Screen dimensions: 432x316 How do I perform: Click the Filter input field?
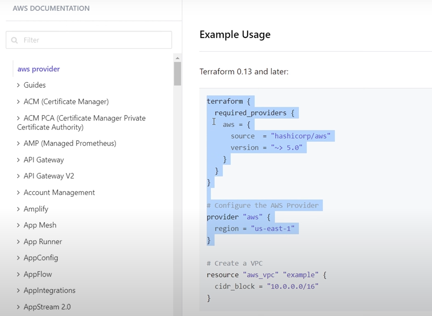pos(89,40)
